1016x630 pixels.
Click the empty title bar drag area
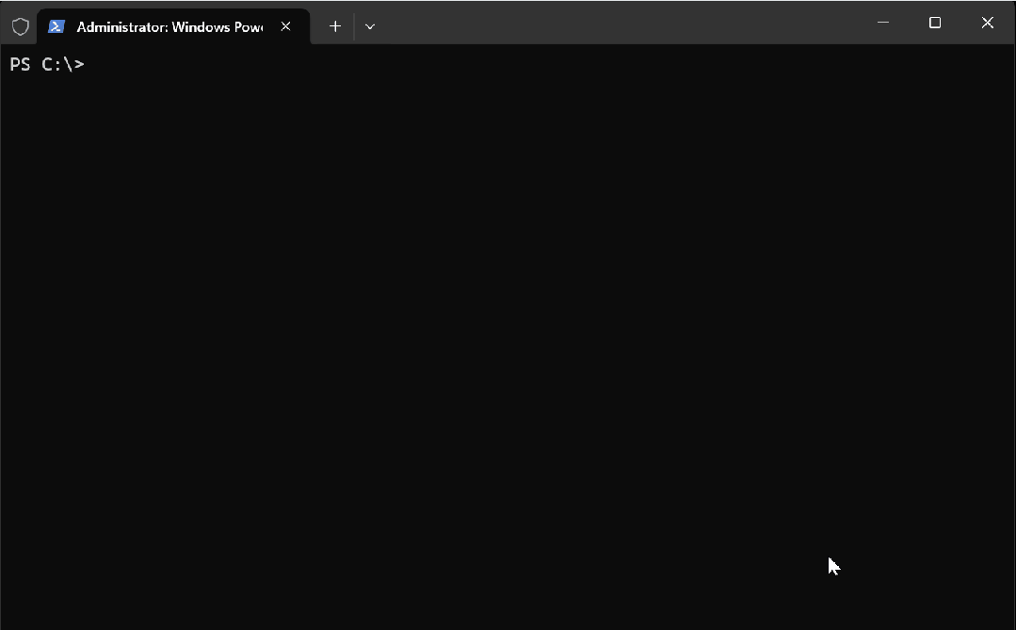click(x=612, y=23)
